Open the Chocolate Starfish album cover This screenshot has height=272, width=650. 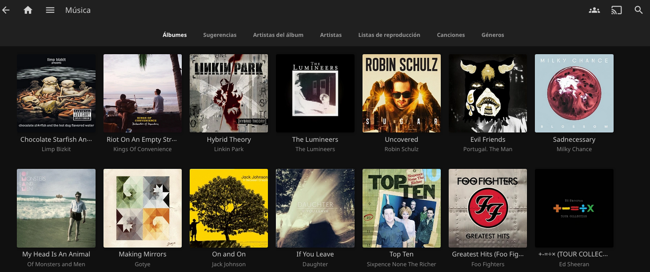[56, 93]
